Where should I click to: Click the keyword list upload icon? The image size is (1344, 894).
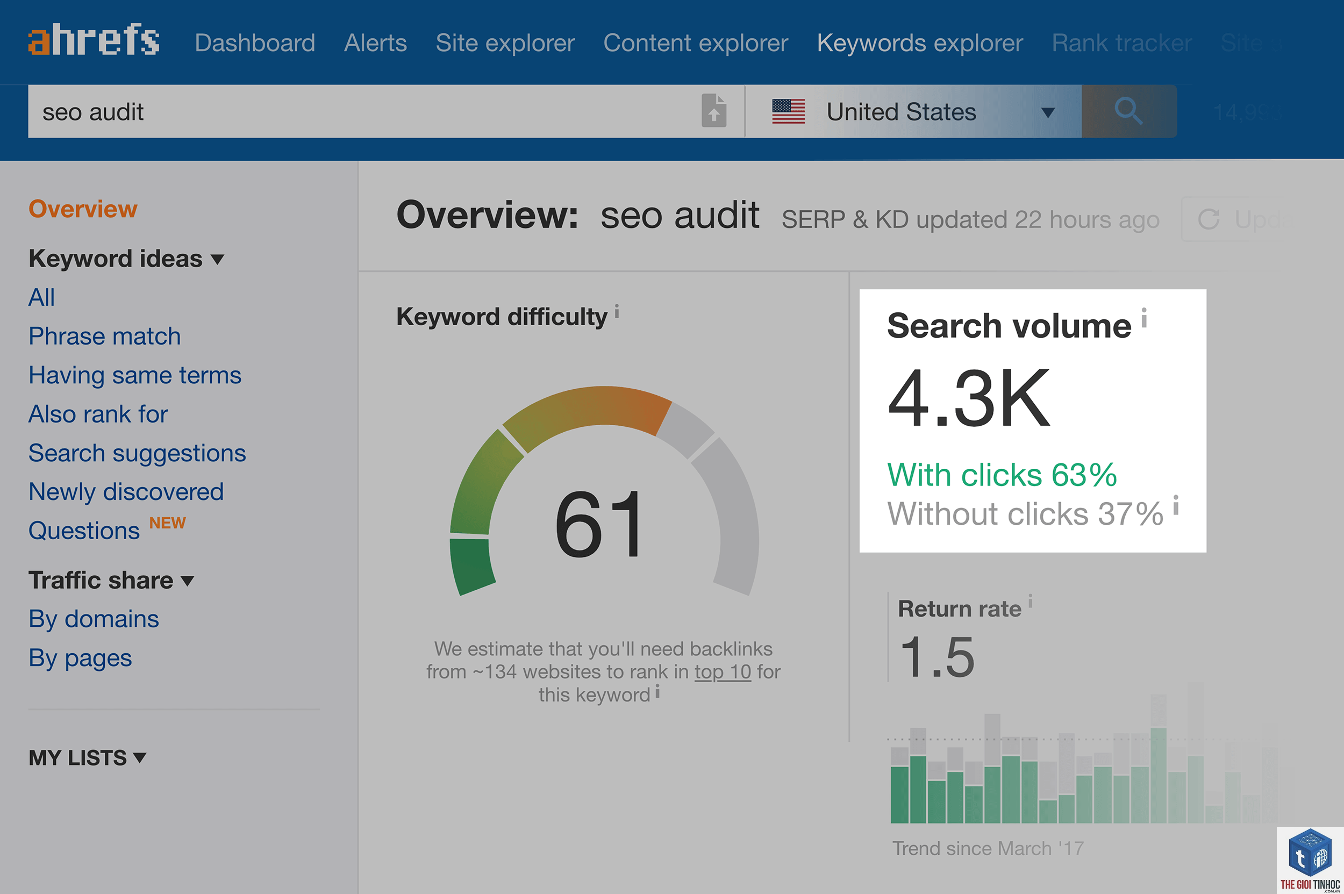[714, 111]
